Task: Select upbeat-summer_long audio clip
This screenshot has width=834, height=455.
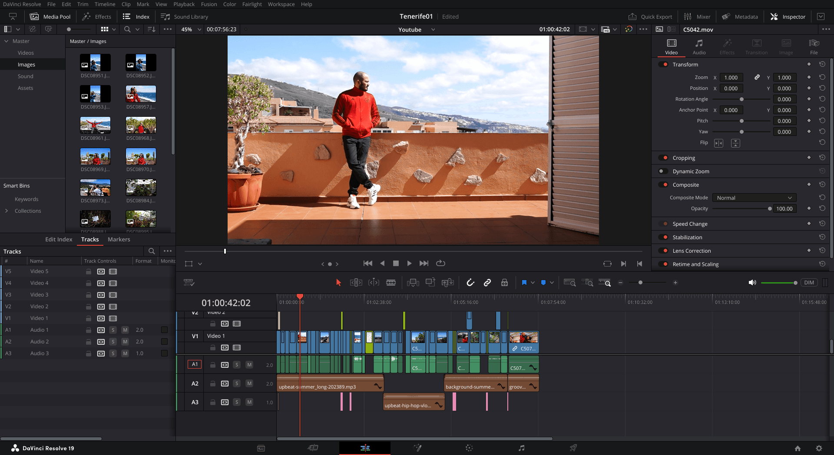Action: pos(330,383)
